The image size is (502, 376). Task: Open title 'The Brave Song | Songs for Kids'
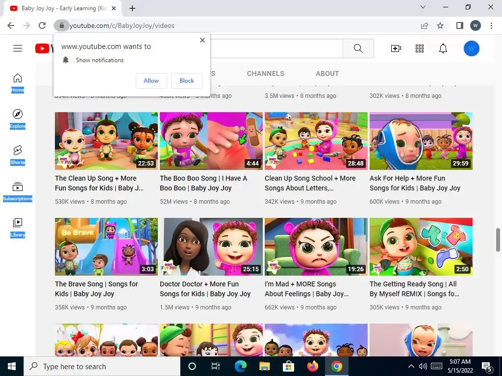(x=97, y=289)
